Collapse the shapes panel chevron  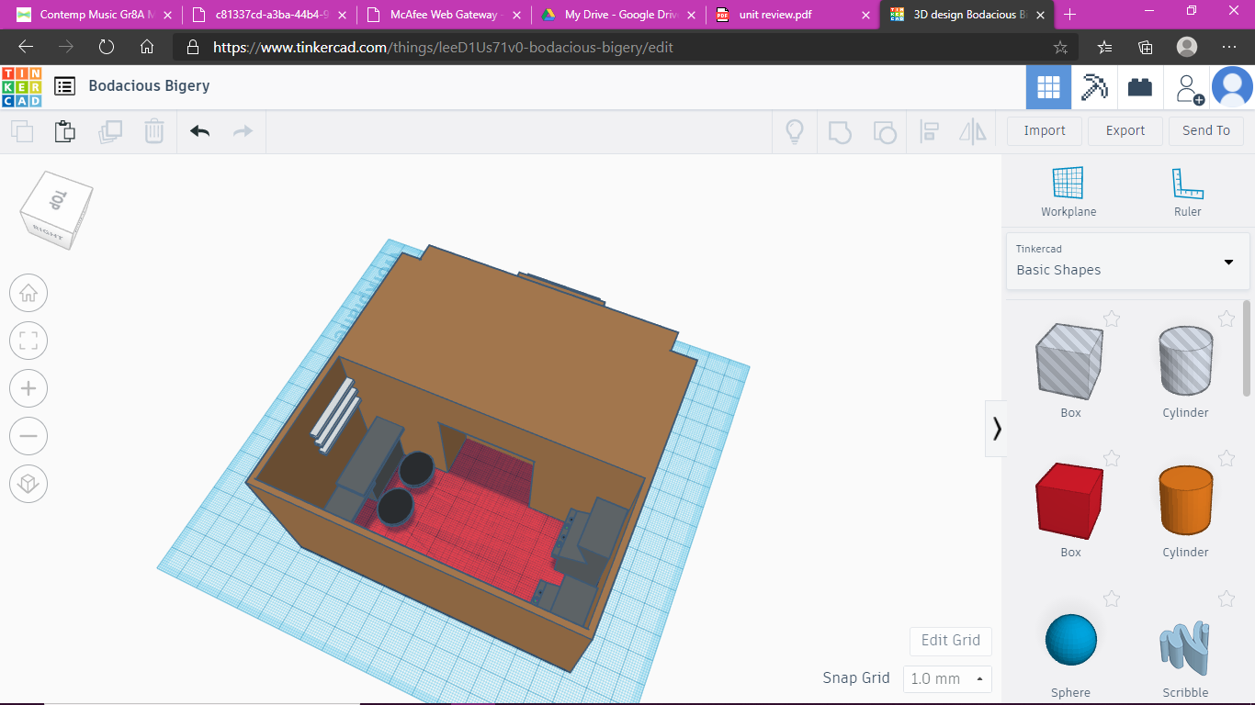coord(997,429)
